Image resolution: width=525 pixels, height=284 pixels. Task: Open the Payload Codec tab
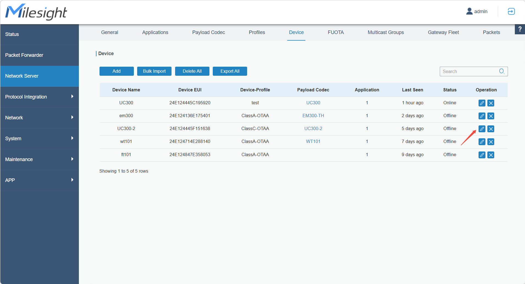click(x=209, y=32)
